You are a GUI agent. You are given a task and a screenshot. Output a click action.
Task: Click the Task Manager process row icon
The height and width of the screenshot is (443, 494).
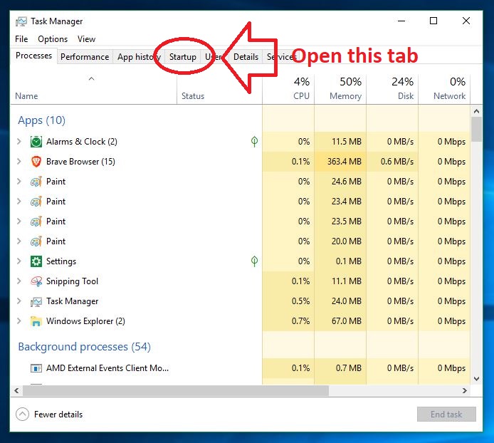36,301
